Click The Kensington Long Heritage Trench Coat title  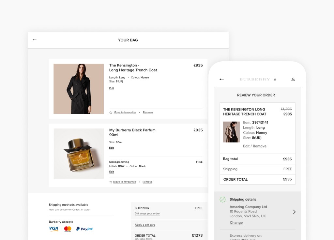pyautogui.click(x=133, y=68)
